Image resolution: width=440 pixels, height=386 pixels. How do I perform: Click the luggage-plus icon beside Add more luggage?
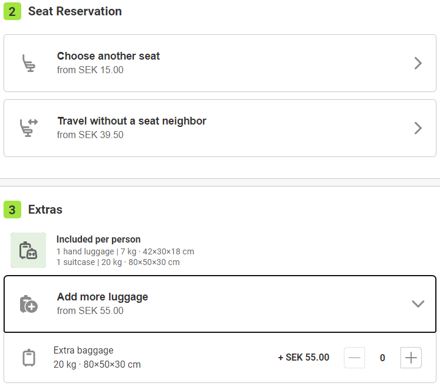pyautogui.click(x=28, y=304)
